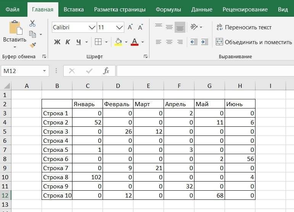Open fill color dropdown arrow
The width and height of the screenshot is (294, 212).
coord(126,42)
